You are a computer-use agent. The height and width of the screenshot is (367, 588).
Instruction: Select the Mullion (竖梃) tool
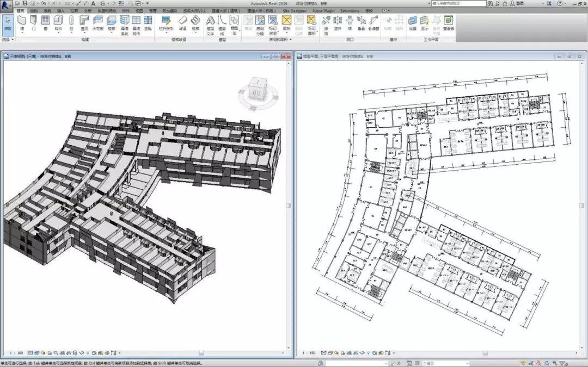pyautogui.click(x=148, y=22)
